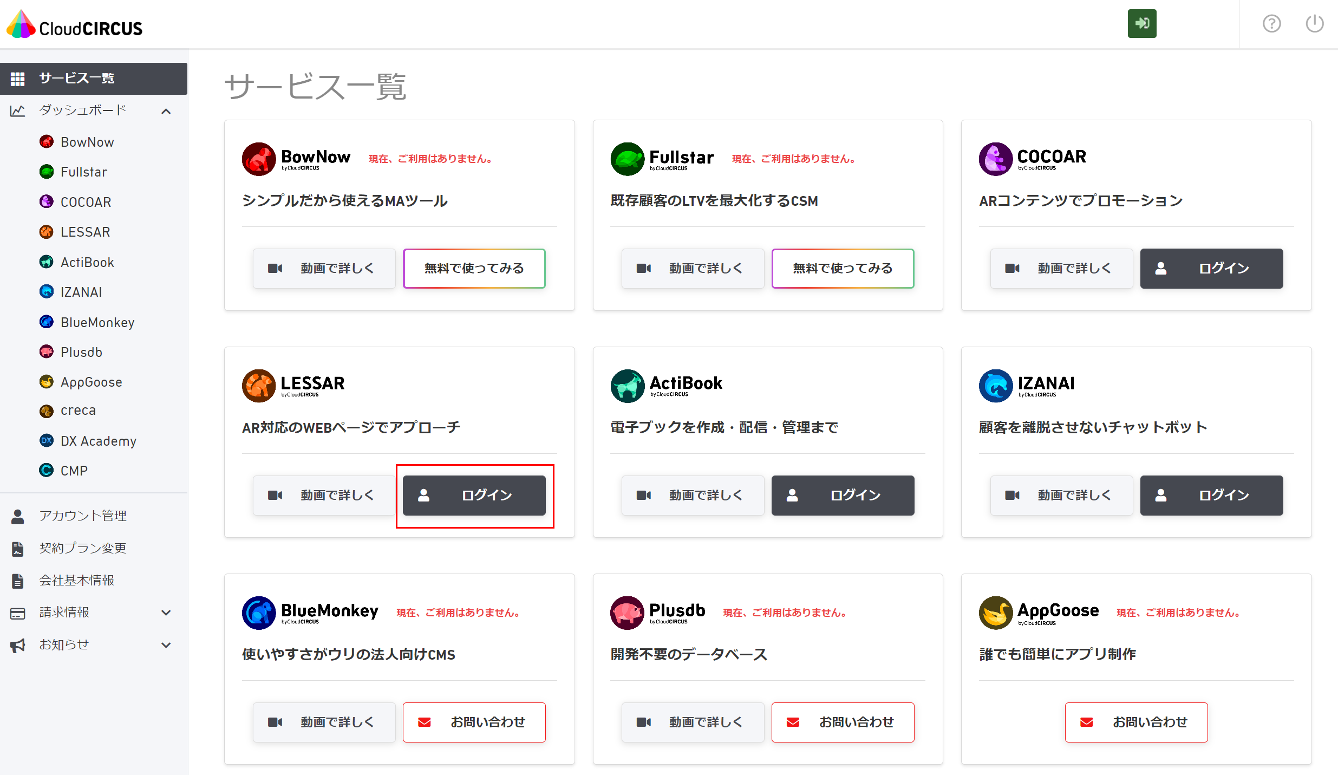This screenshot has height=775, width=1338.
Task: Click BowNow card 無料で使ってみる button
Action: click(474, 269)
